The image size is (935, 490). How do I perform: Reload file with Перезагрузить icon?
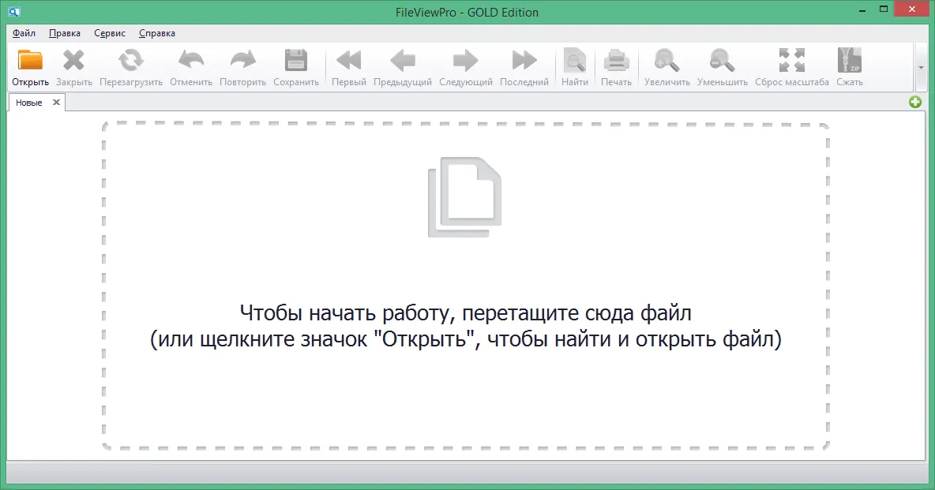(x=130, y=61)
